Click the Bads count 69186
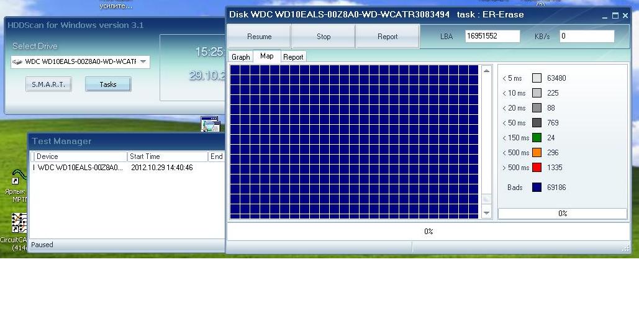The width and height of the screenshot is (639, 326). [556, 188]
